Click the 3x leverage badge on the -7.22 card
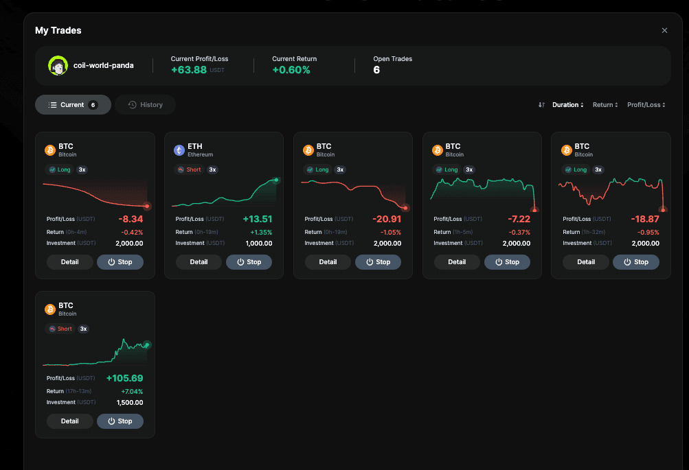Screen dimensions: 689x470 tap(469, 170)
